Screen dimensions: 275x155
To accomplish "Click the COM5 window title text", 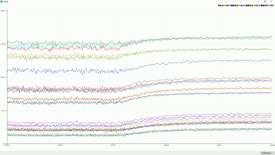I will (6, 2).
